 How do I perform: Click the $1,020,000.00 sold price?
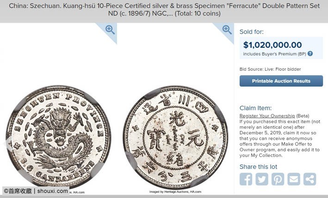[272, 45]
